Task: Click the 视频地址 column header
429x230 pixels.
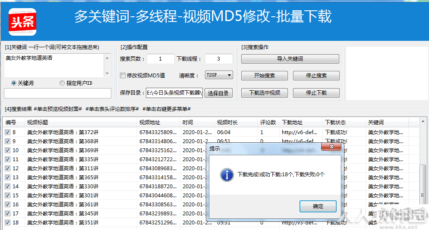Action: pos(158,123)
